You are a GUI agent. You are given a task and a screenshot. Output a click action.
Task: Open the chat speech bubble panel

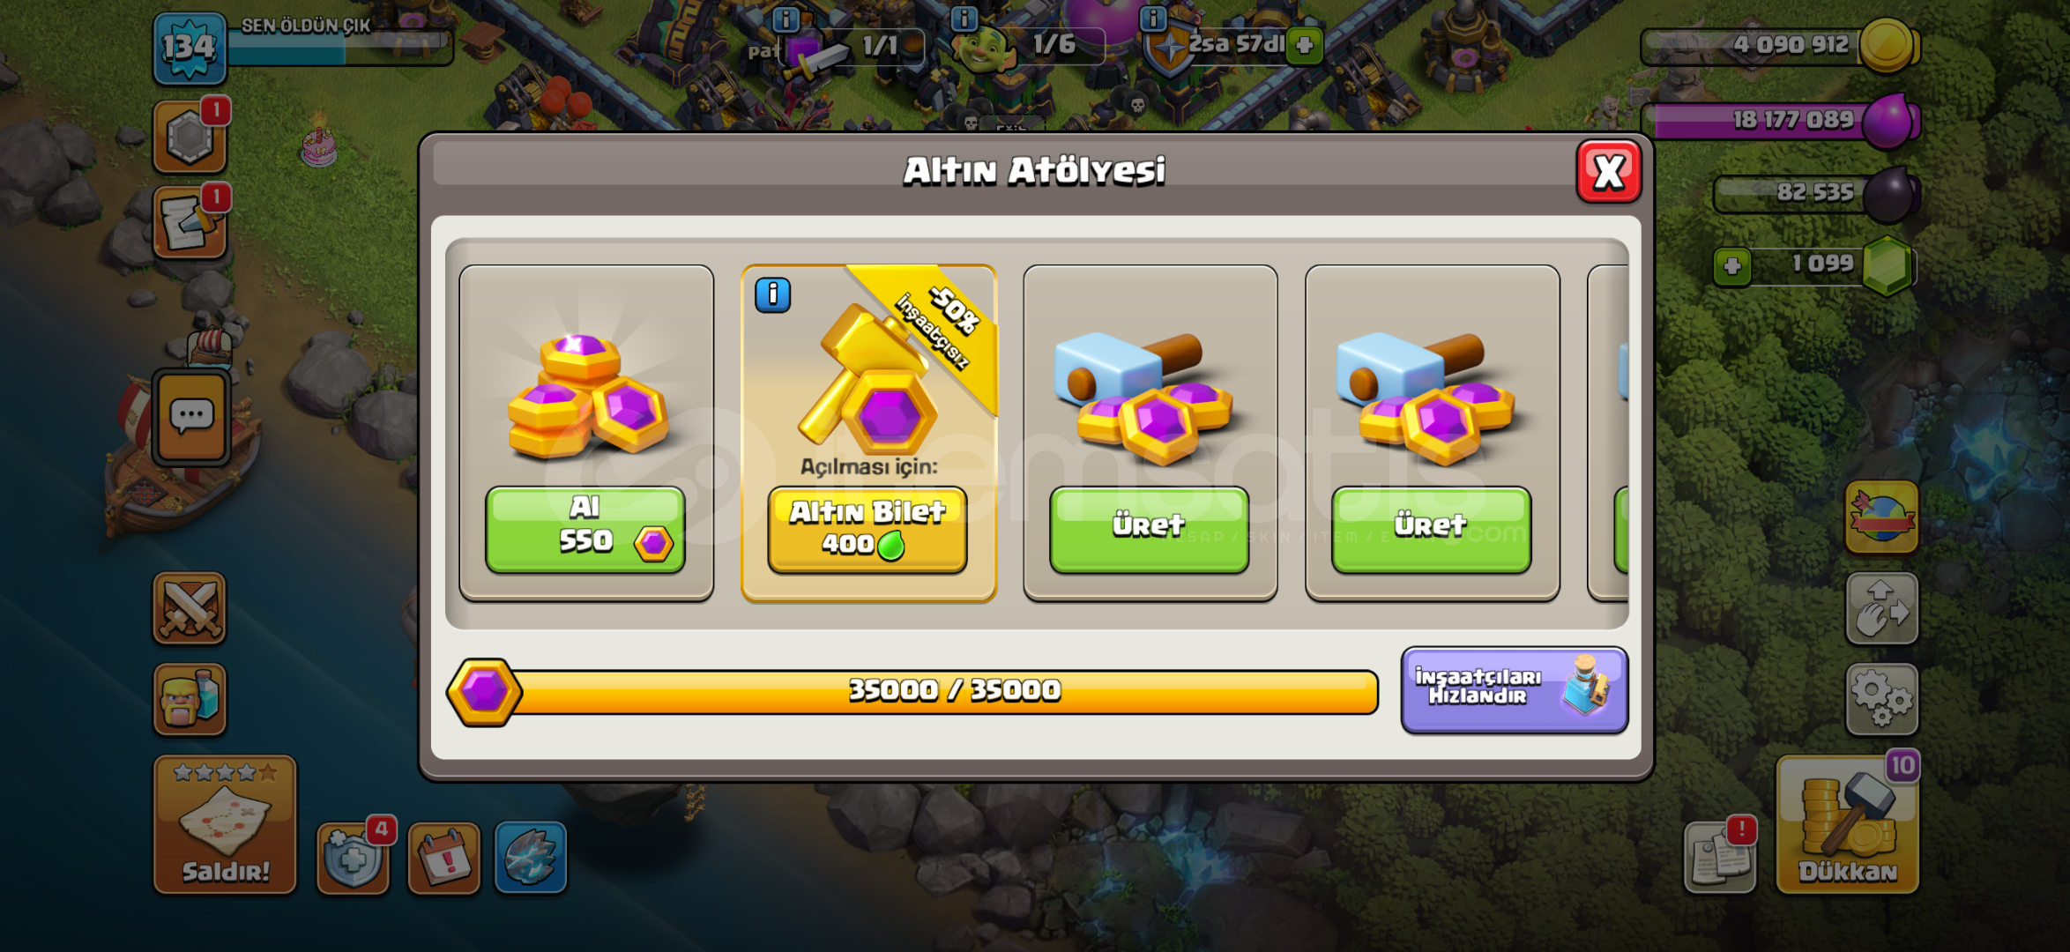point(191,417)
